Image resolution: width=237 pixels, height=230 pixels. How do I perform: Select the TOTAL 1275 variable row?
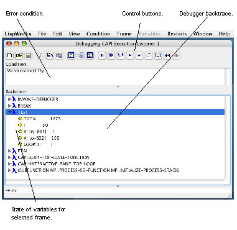[115, 119]
